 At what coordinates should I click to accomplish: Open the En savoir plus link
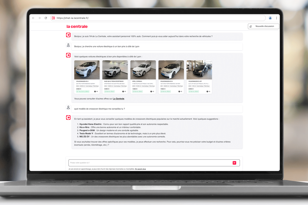tap(140, 169)
